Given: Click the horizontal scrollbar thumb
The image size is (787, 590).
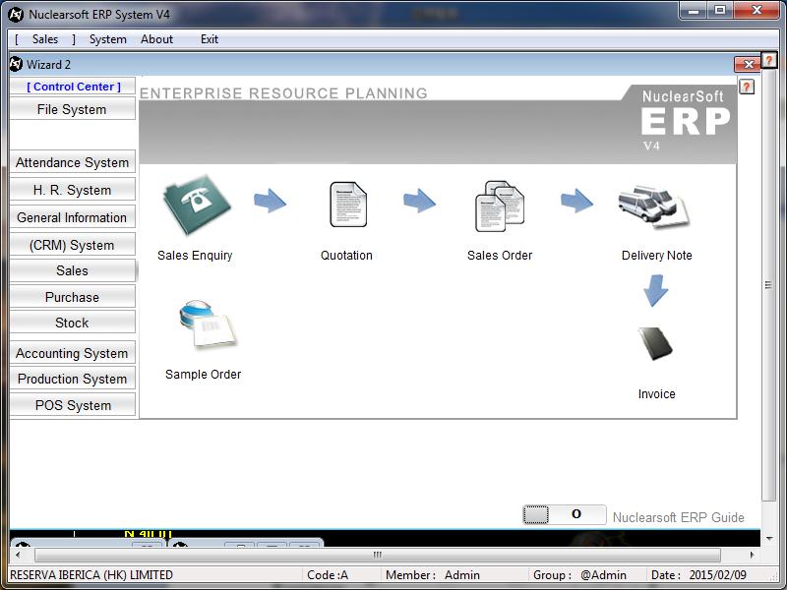Looking at the screenshot, I should point(378,555).
